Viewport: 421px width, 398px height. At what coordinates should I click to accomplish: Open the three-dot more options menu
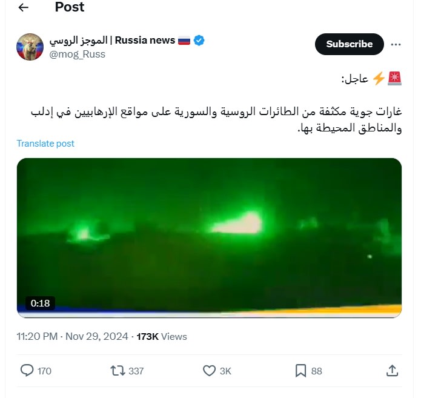pos(396,44)
